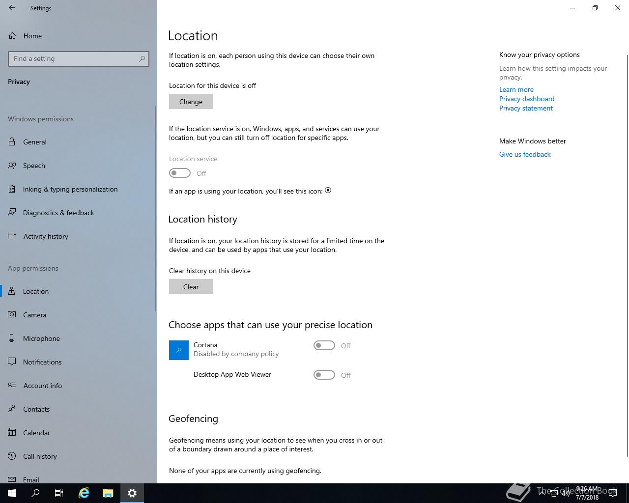This screenshot has width=629, height=503.
Task: Select Calendar in app permissions
Action: [x=79, y=433]
